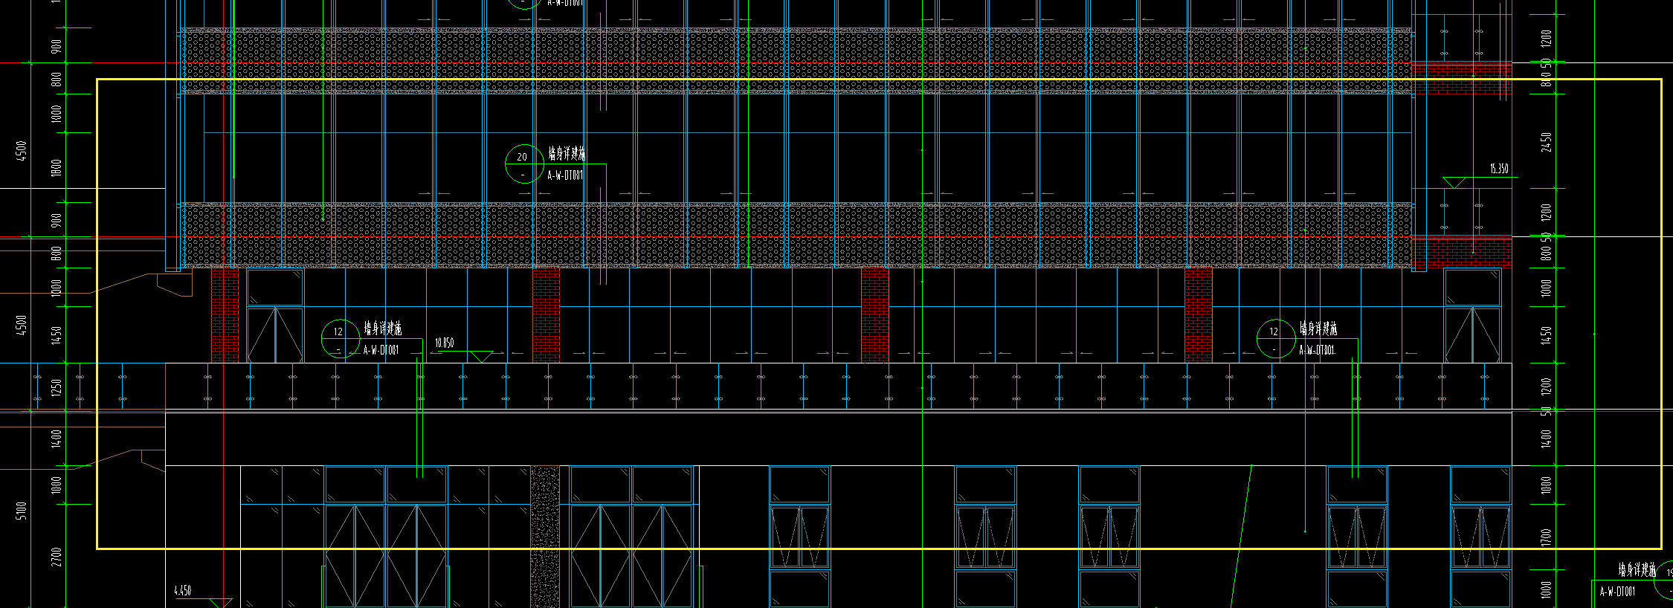This screenshot has height=608, width=1673.
Task: Click the "10.050" elevation value
Action: click(x=444, y=343)
